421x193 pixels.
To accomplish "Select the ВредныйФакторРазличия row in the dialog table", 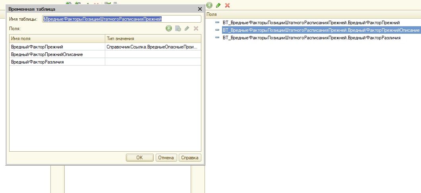I will pyautogui.click(x=105, y=62).
